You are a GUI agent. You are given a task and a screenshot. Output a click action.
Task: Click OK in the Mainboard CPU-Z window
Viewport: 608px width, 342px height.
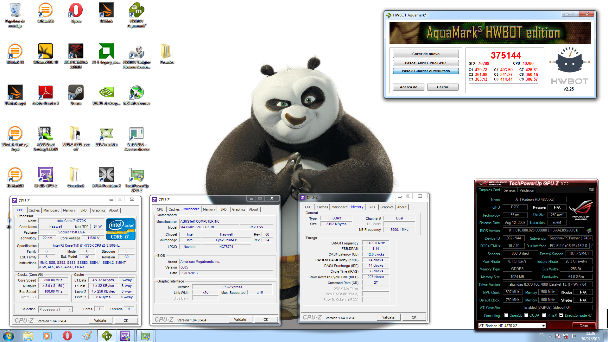(266, 320)
